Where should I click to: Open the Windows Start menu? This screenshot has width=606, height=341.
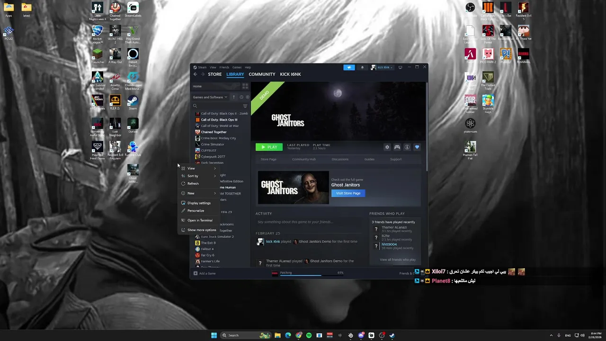tap(214, 335)
